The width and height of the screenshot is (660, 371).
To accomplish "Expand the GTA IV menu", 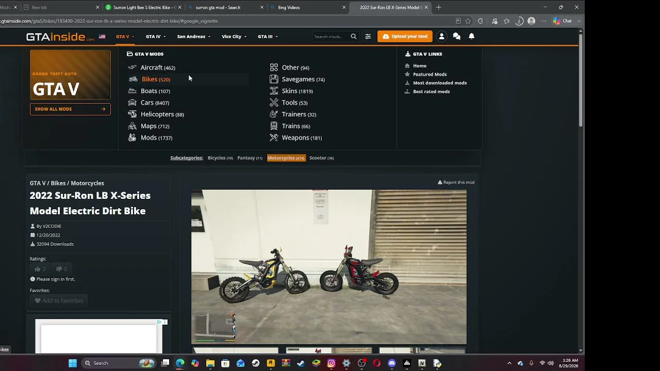I will [156, 37].
